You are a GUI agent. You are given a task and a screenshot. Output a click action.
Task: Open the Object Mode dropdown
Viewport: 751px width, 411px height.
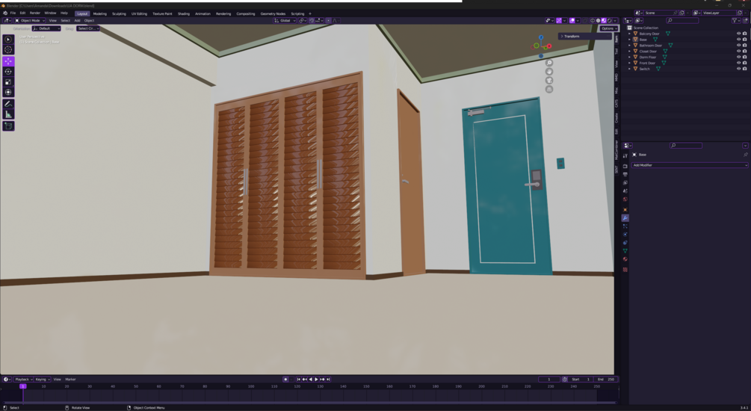pos(30,21)
